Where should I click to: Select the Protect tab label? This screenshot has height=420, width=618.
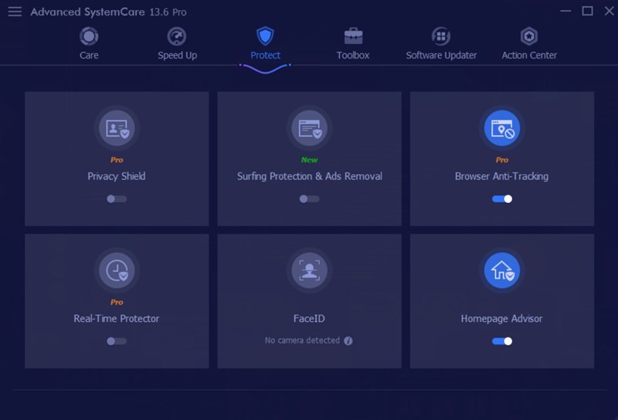pos(265,55)
